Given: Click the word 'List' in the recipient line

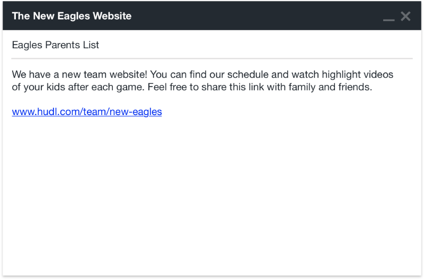Looking at the screenshot, I should [x=91, y=45].
